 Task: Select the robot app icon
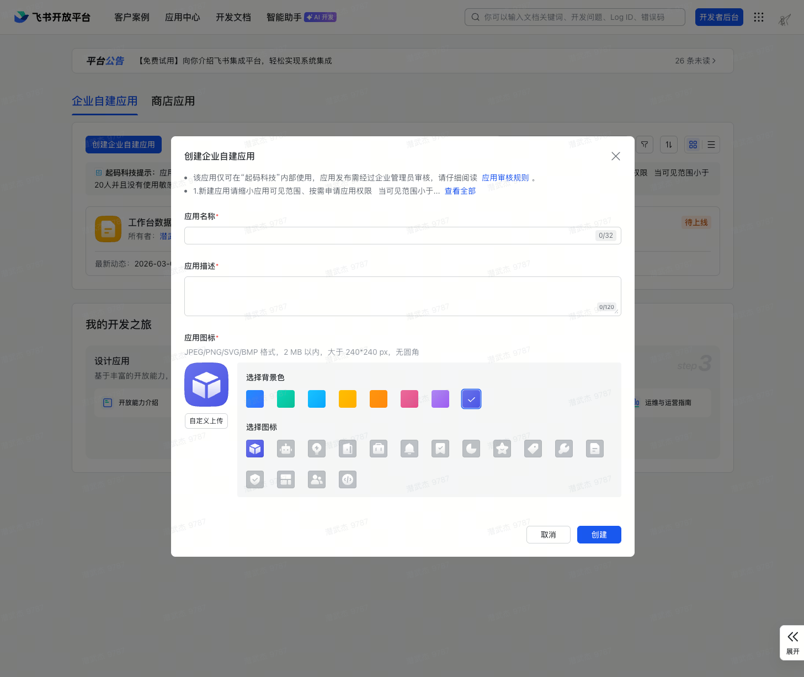tap(286, 449)
